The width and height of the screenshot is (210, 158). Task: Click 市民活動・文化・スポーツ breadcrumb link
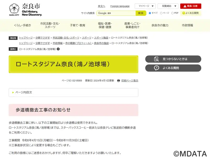pos(66,38)
